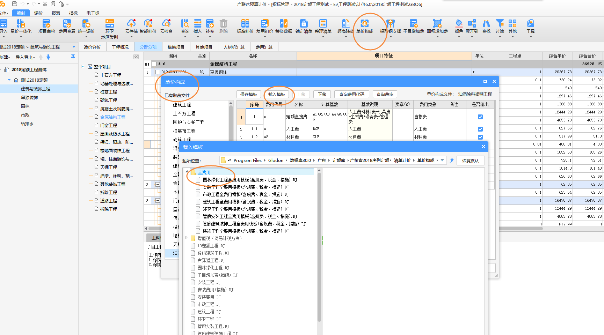Collapse the left panel with double-arrow button
Image resolution: width=604 pixels, height=335 pixels.
click(x=136, y=57)
